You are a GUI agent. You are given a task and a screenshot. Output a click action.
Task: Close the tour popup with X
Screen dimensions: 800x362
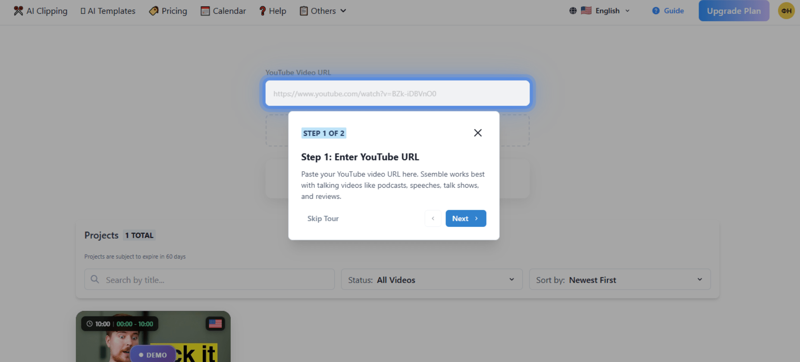pos(478,133)
